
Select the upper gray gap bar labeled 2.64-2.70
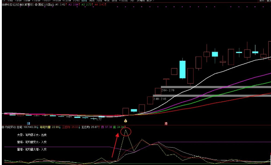click(x=216, y=87)
